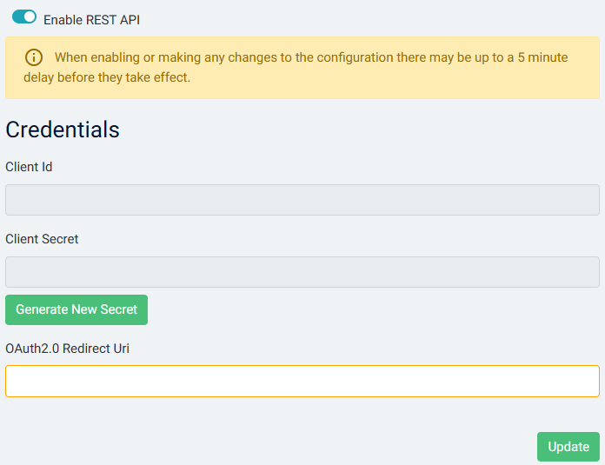The width and height of the screenshot is (605, 465).
Task: Toggle the Enable REST API switch
Action: pos(24,17)
